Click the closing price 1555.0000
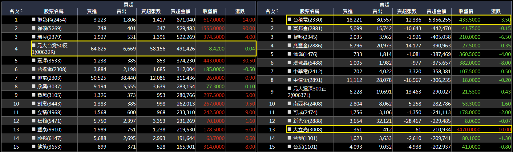 (x=212, y=28)
